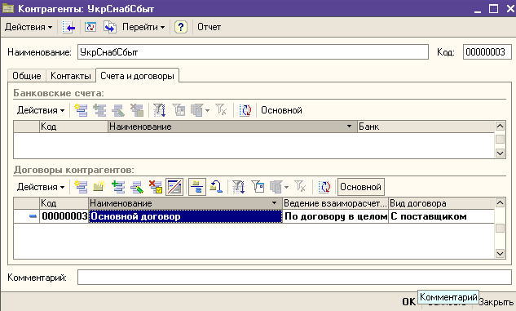516x311 pixels.
Task: Click into the Наименование field with УкрСнабСбыт
Action: [253, 52]
